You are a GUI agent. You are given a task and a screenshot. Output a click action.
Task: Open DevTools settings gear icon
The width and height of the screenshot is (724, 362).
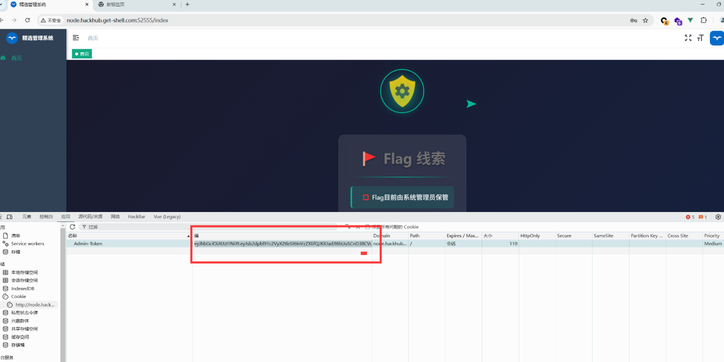tap(718, 217)
